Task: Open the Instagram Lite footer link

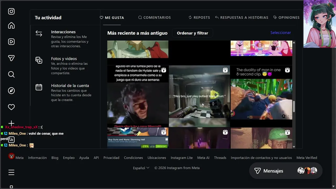Action: [x=182, y=158]
